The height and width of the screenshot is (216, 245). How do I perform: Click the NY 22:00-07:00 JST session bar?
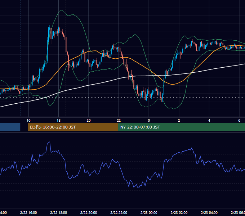[181, 127]
